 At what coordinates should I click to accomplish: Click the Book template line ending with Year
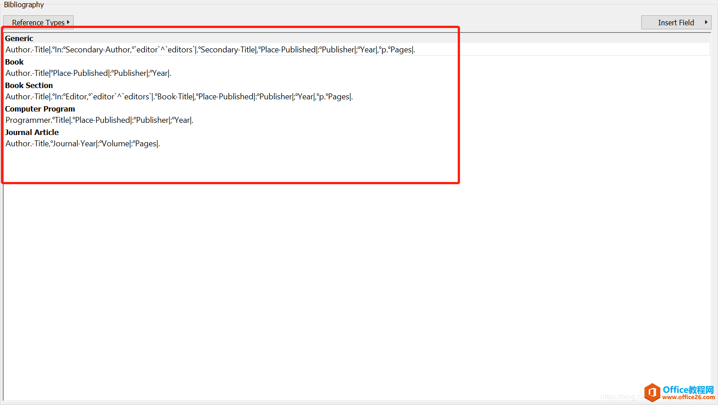tap(88, 73)
